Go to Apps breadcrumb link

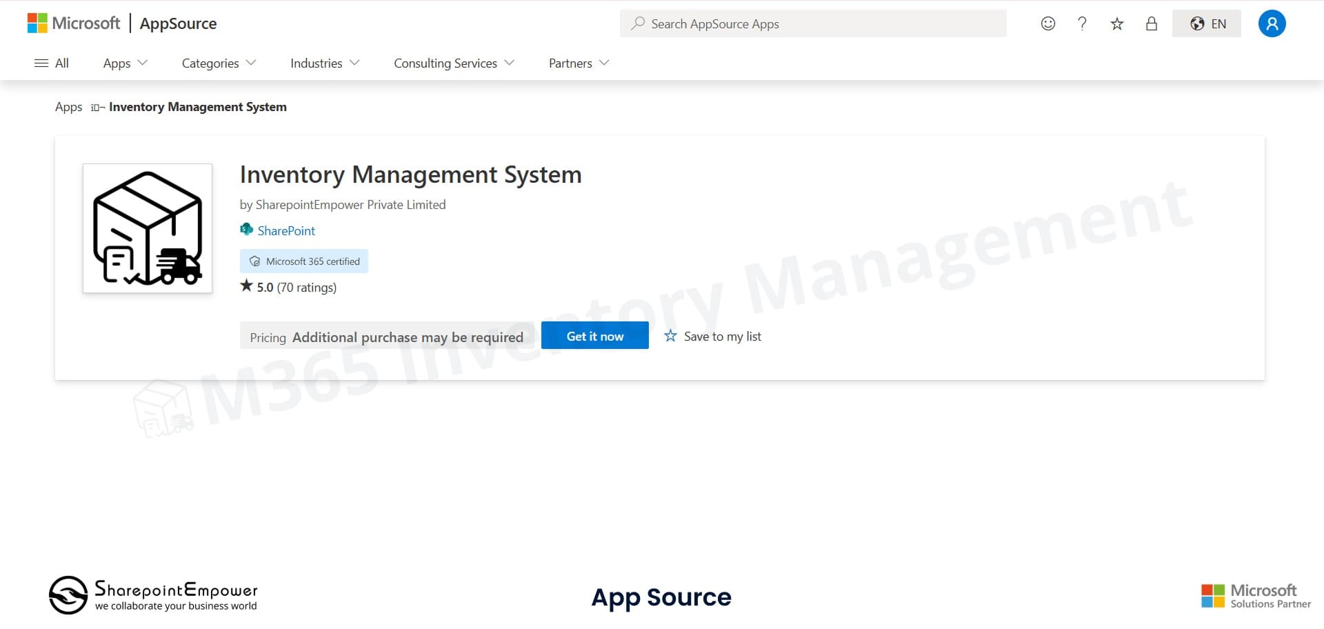click(x=68, y=107)
